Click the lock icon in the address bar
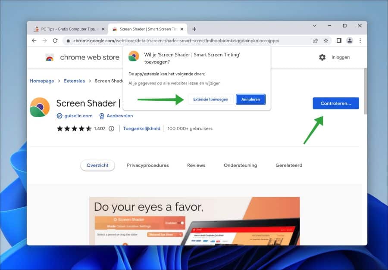The width and height of the screenshot is (388, 270). [x=68, y=41]
